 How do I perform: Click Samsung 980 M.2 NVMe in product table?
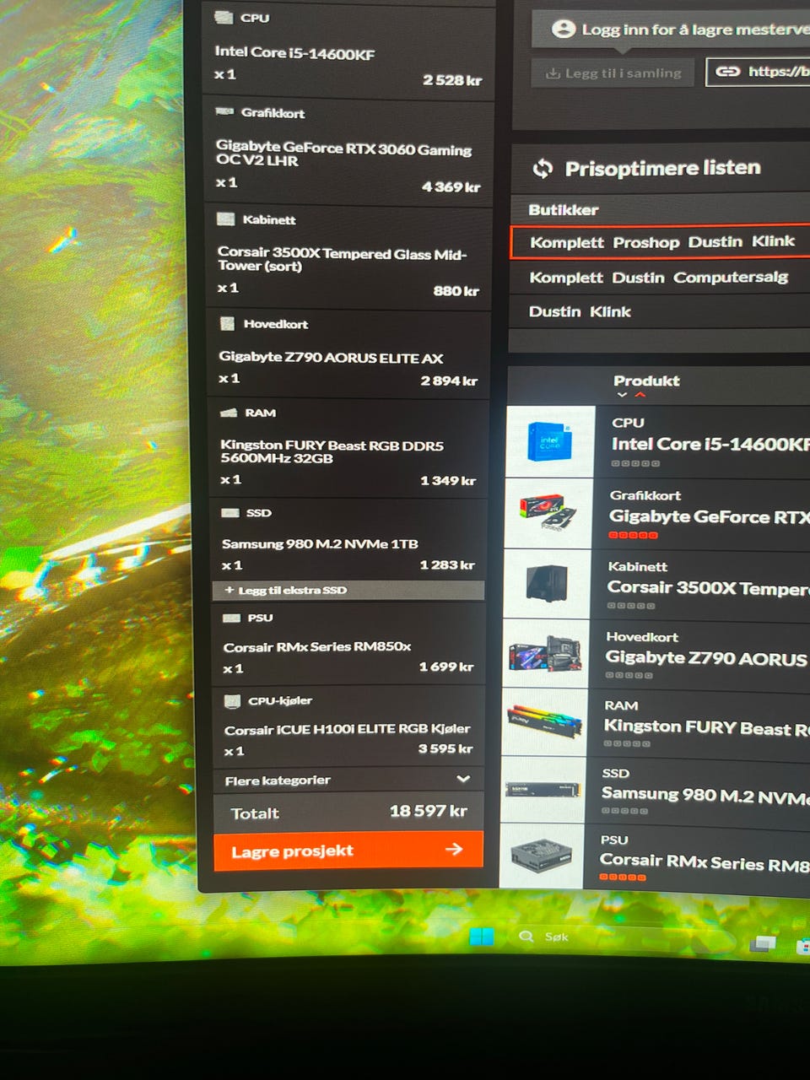pyautogui.click(x=705, y=795)
